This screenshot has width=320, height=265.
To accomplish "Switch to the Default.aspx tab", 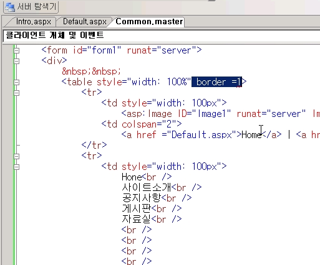I will pyautogui.click(x=85, y=22).
